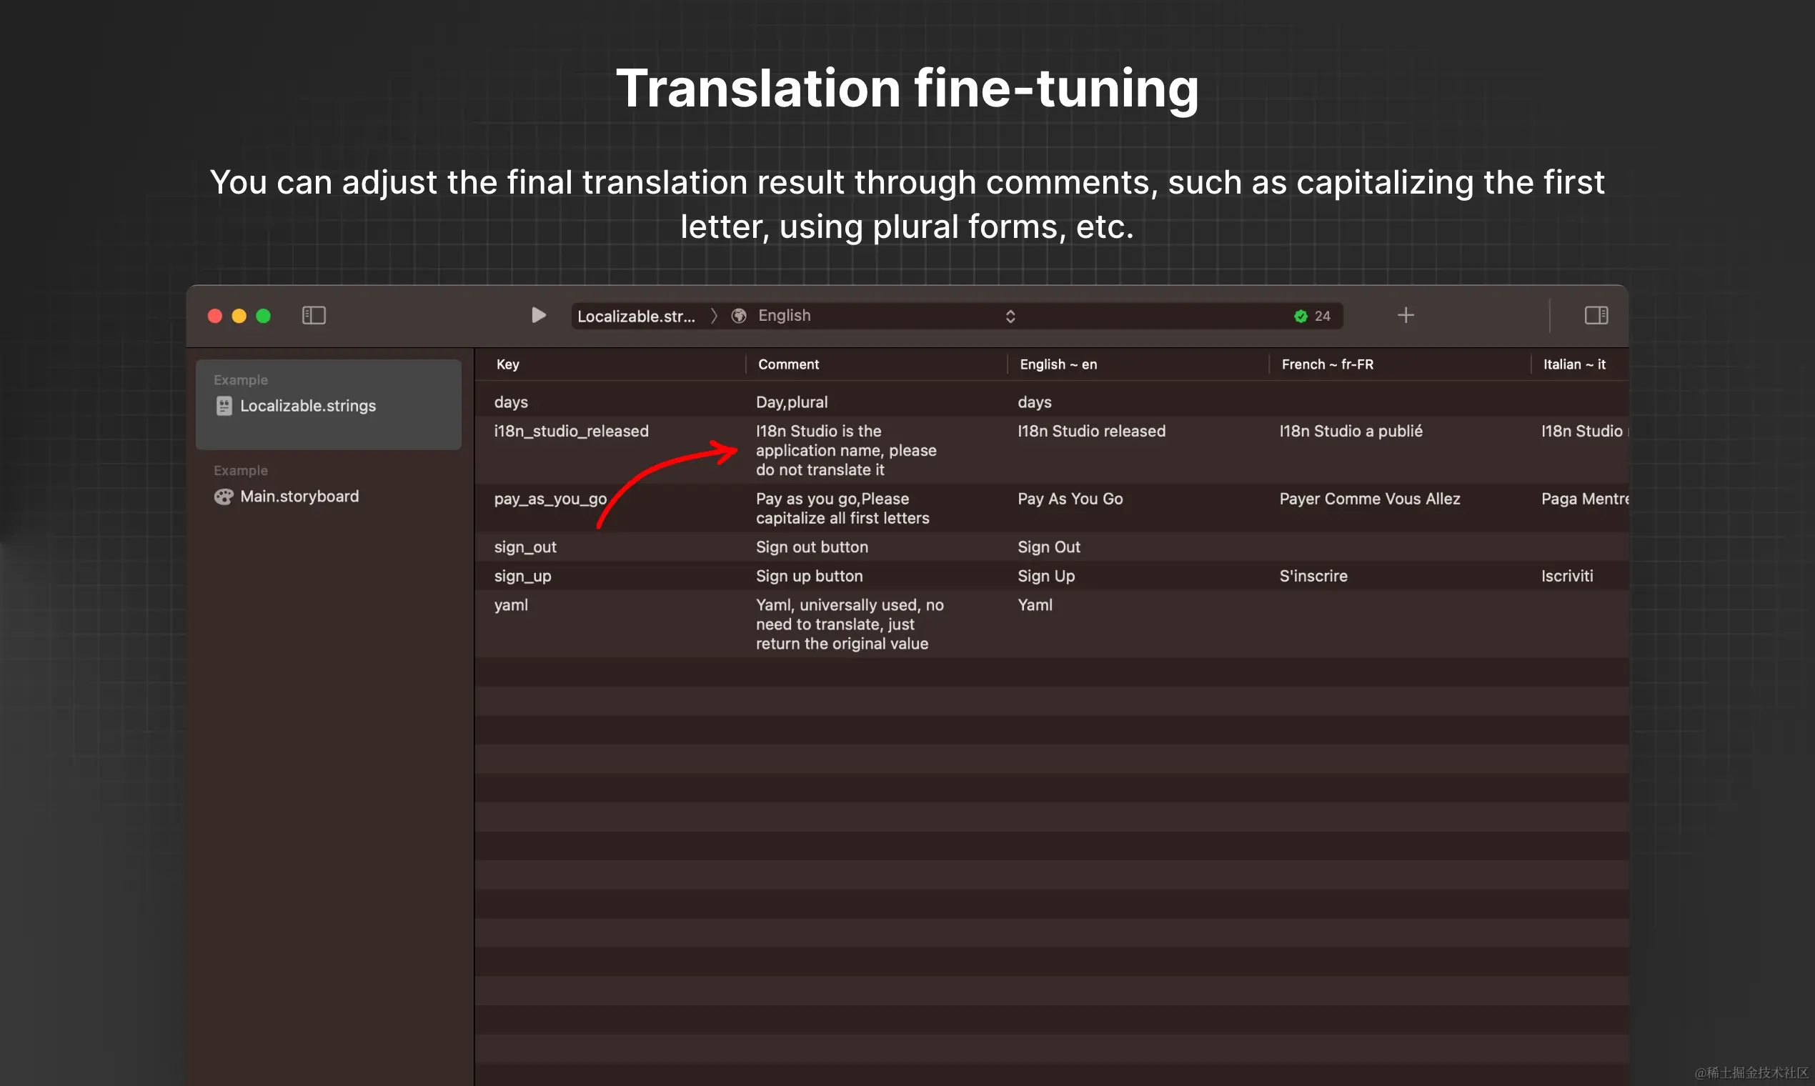Click the Main.storyboard palette icon
Image resolution: width=1815 pixels, height=1086 pixels.
(x=223, y=497)
